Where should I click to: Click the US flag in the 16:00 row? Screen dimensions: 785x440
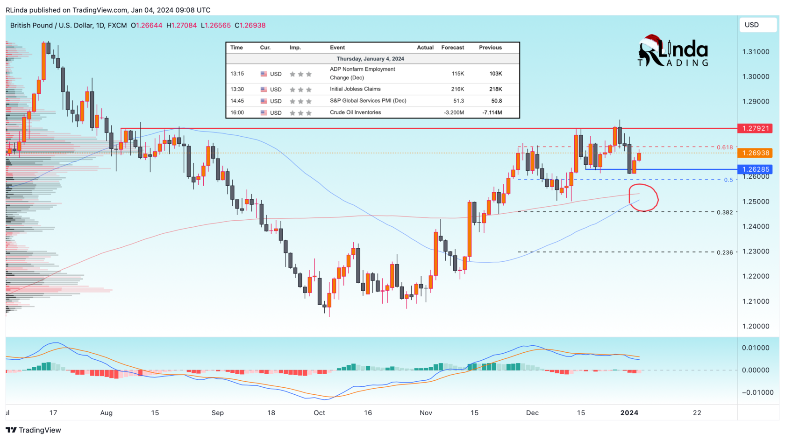point(264,112)
